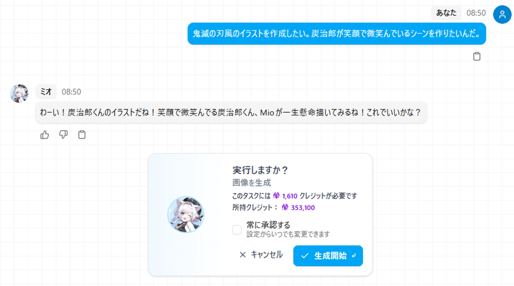The width and height of the screenshot is (514, 286).
Task: Enable the 常に承認する checkbox
Action: [x=237, y=230]
